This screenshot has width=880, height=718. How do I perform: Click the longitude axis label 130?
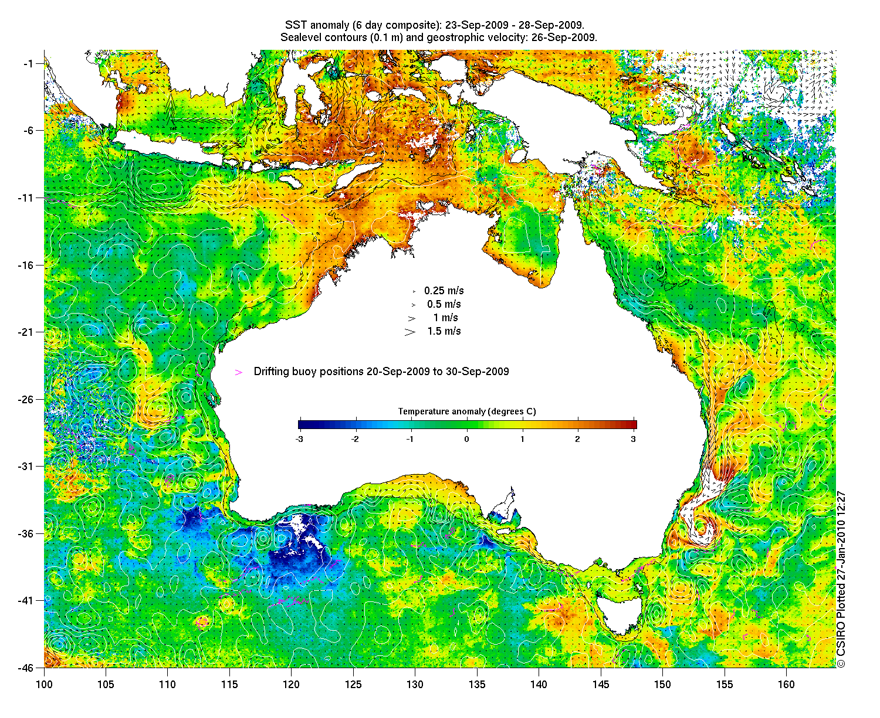pos(415,685)
